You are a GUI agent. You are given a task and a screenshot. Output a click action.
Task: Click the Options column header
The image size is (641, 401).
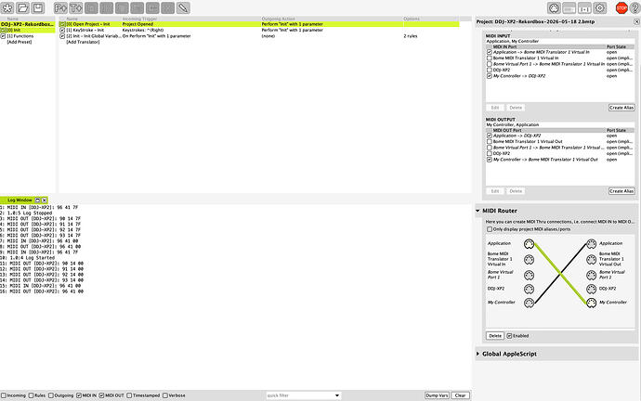point(412,19)
